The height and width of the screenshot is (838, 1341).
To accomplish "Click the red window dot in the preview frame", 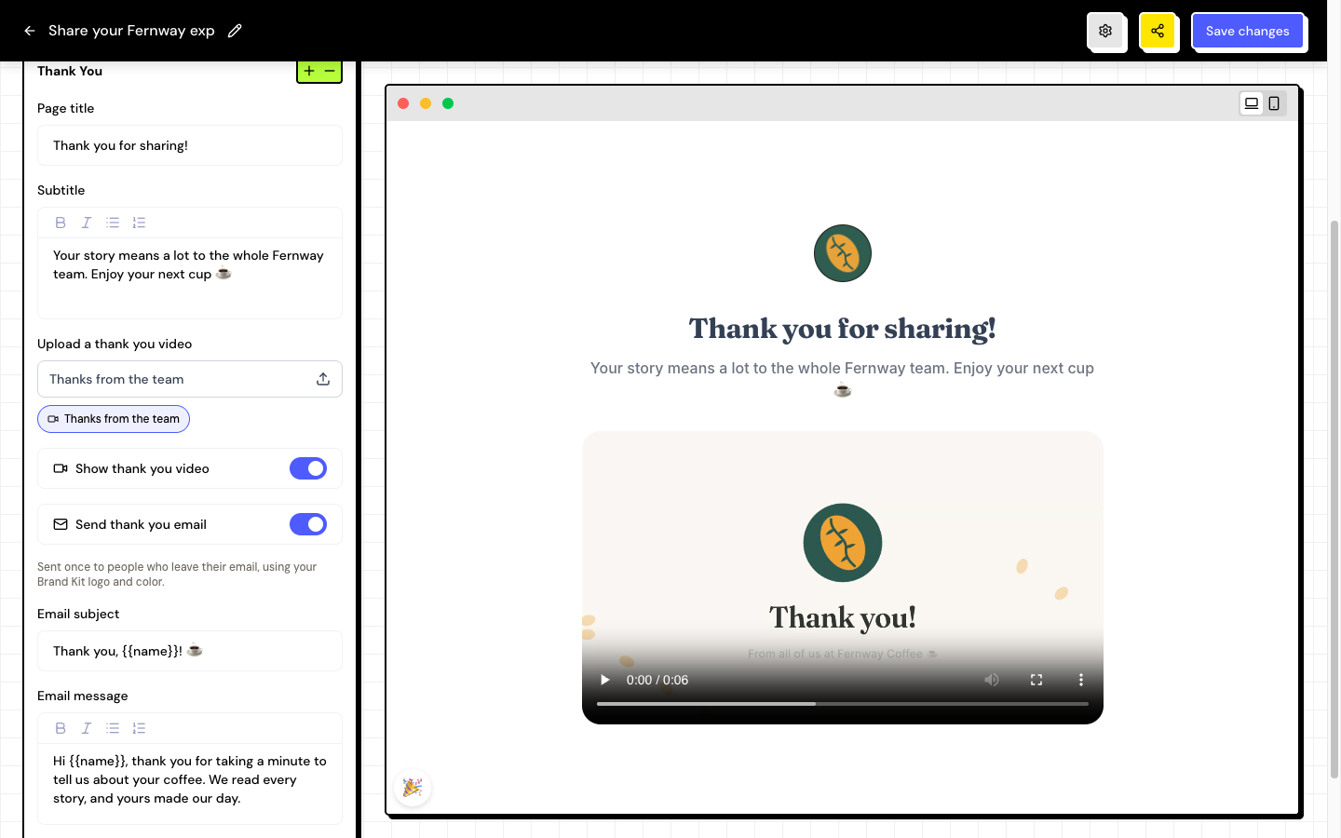I will point(403,103).
